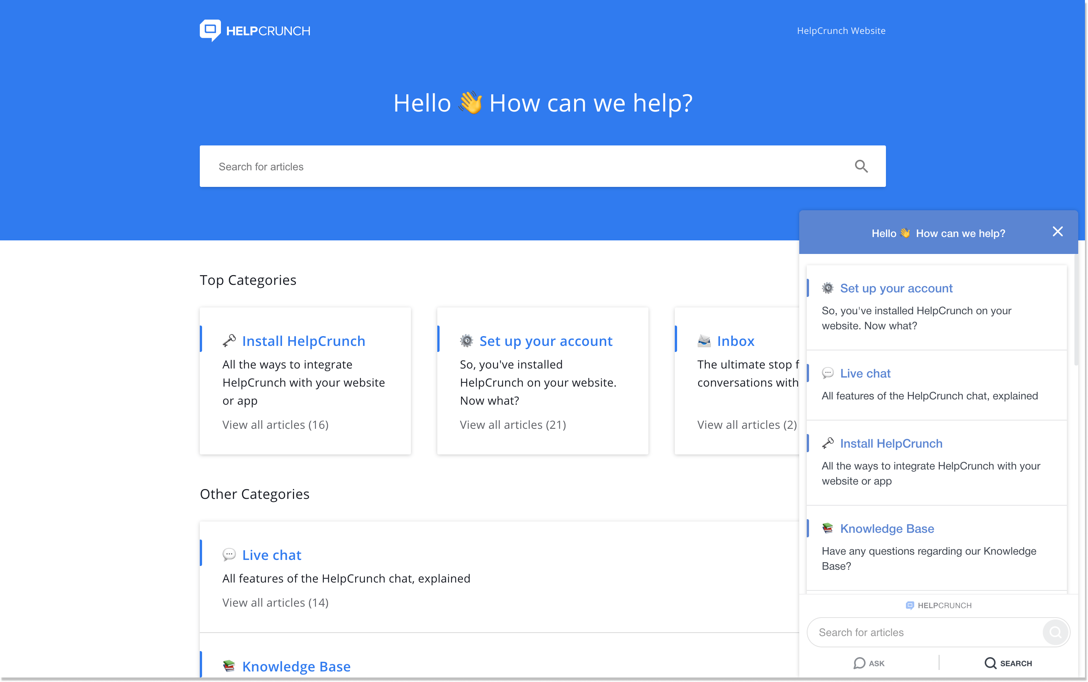Click the inbox tray icon next to Inbox
Viewport: 1088px width, 682px height.
click(x=704, y=340)
